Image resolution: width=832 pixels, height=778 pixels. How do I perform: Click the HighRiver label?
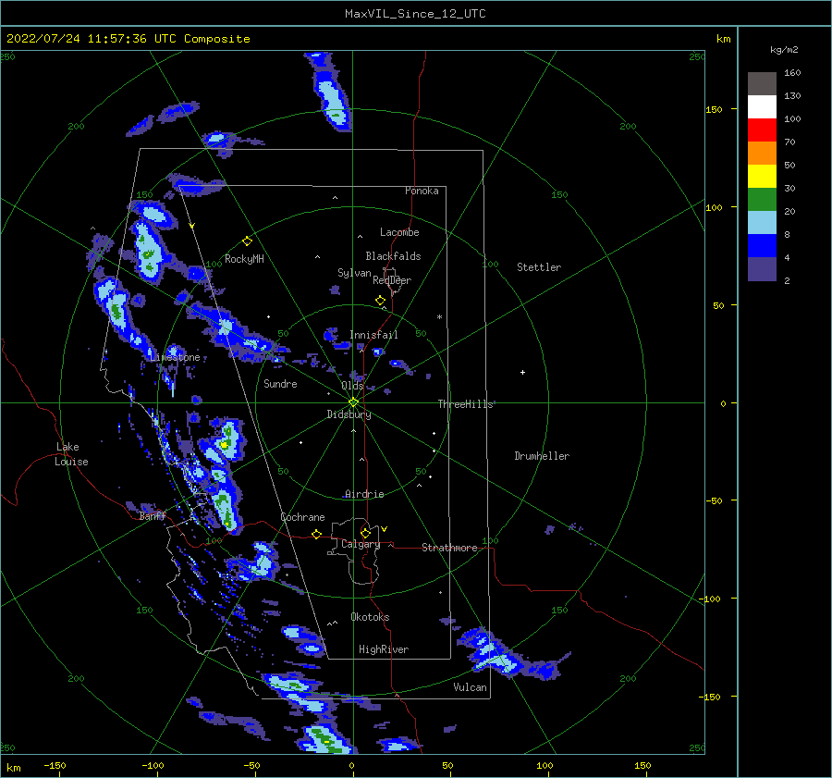(x=384, y=649)
